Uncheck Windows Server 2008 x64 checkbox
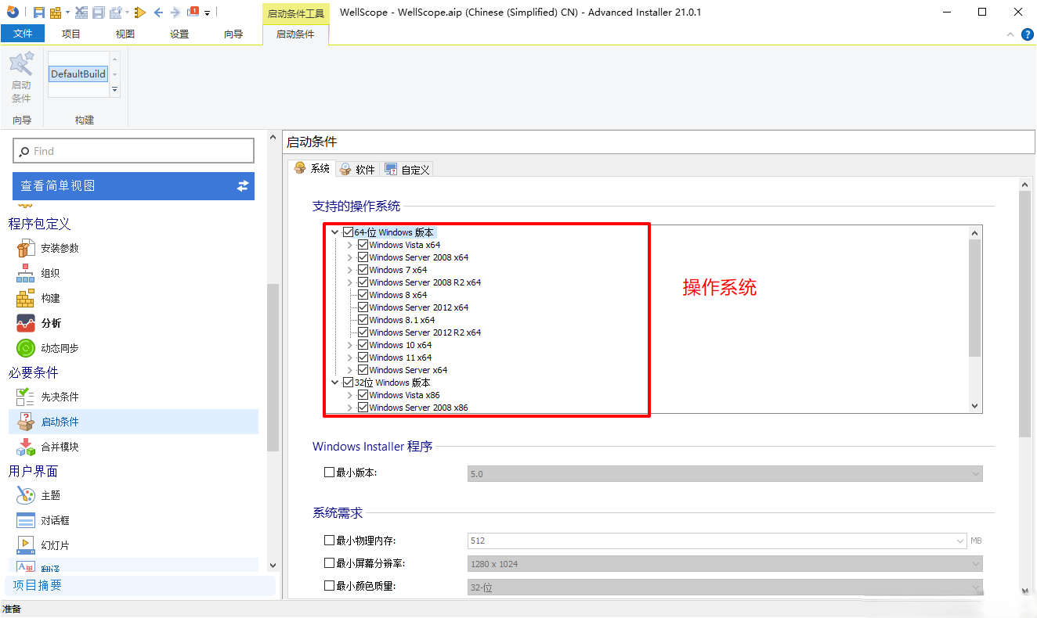 363,257
